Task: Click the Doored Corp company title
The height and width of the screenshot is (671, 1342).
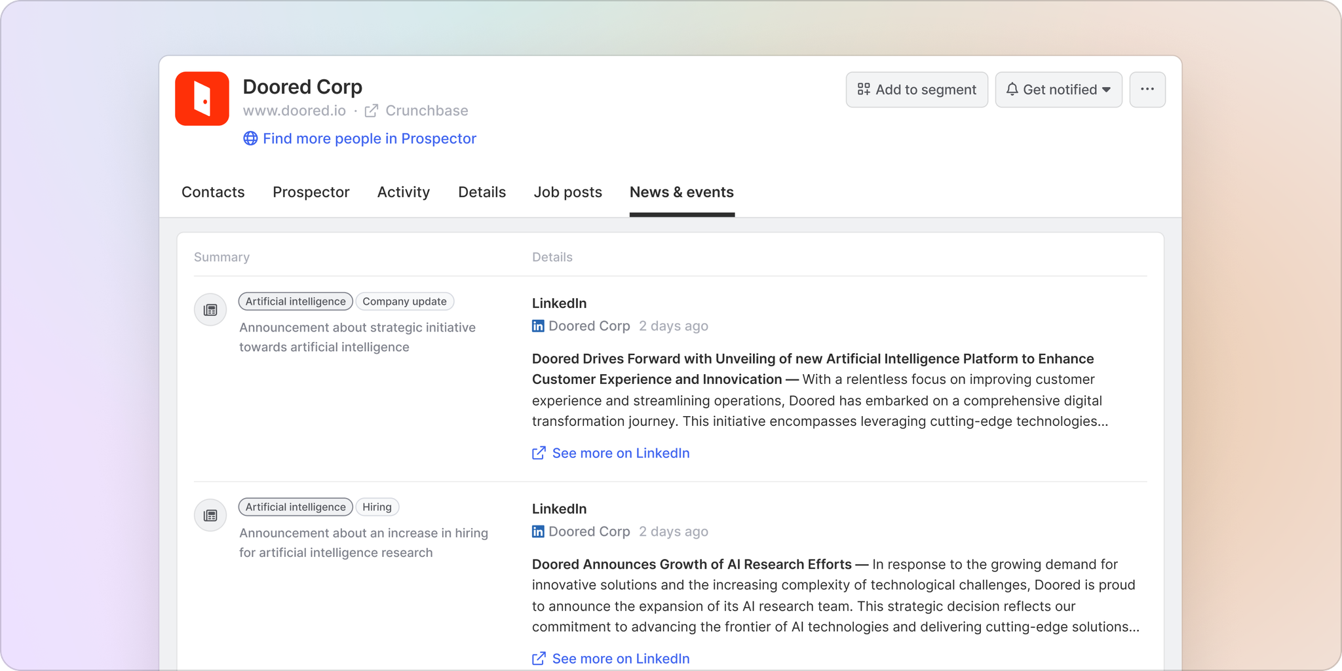Action: 303,86
